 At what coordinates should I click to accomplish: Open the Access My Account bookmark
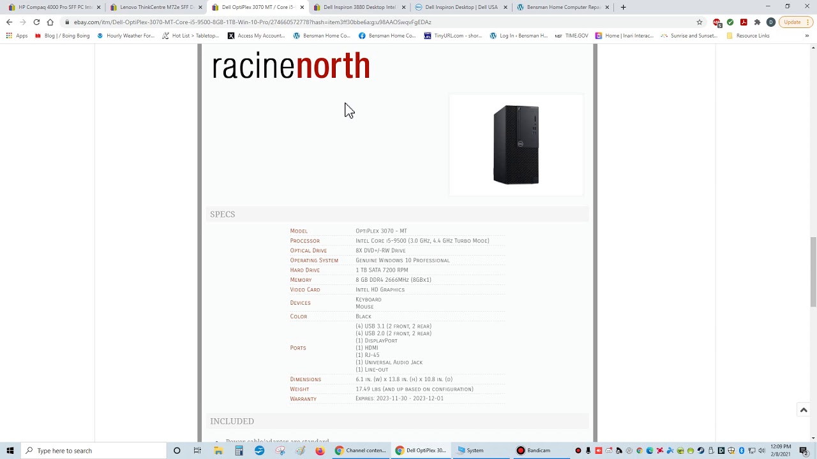coord(257,36)
